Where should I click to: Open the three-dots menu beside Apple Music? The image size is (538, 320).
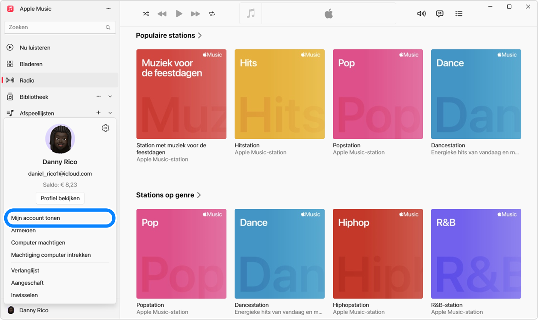109,8
